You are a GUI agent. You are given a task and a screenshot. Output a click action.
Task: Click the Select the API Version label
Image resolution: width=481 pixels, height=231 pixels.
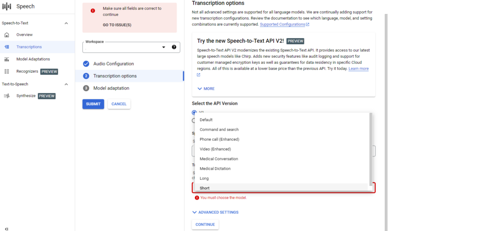(215, 103)
